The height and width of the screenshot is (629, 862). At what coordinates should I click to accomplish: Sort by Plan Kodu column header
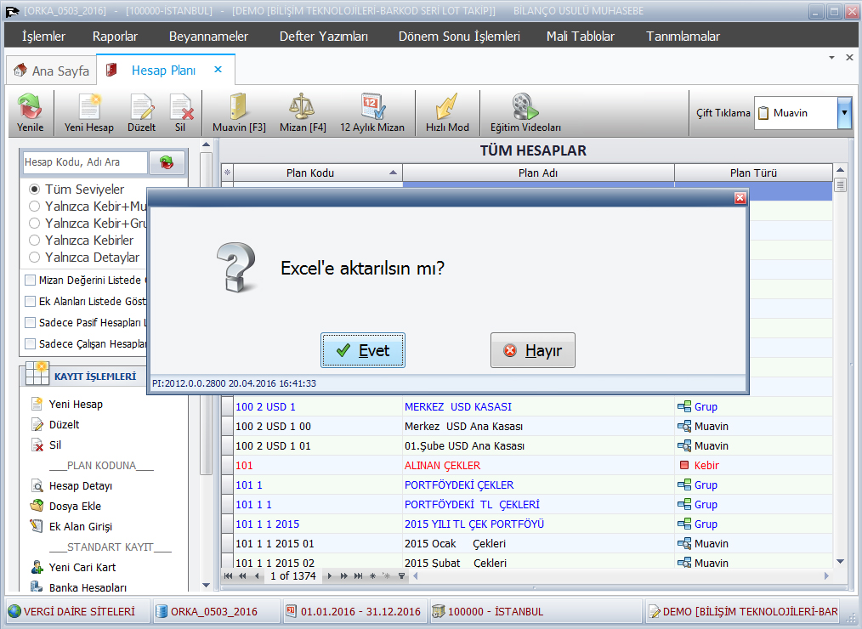point(318,173)
